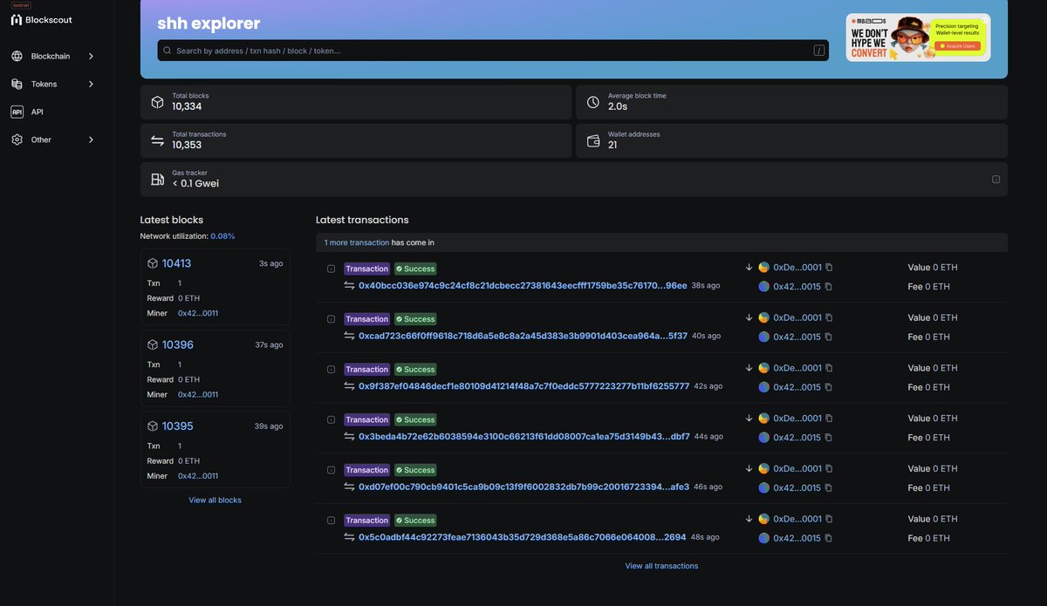The height and width of the screenshot is (606, 1047).
Task: Open sender address 0xDe...0001 in 0xd07ef transaction
Action: [x=797, y=469]
